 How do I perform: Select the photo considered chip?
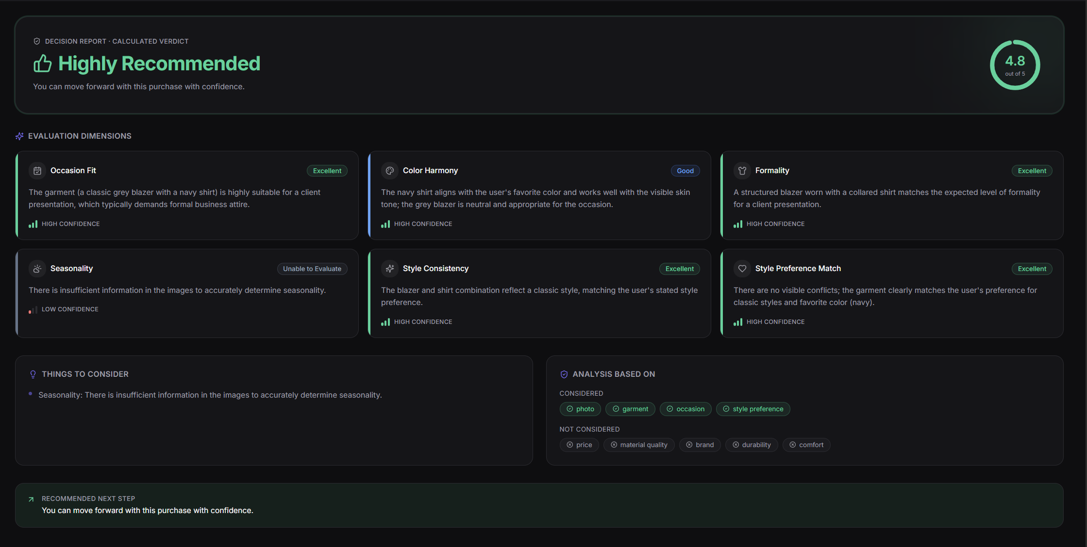[580, 409]
